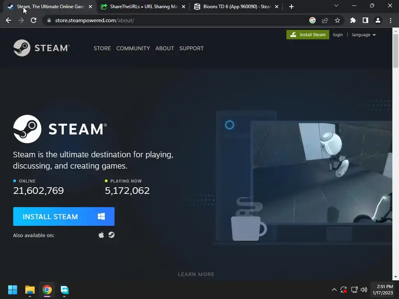Open the Chrome profile icon

(x=378, y=20)
